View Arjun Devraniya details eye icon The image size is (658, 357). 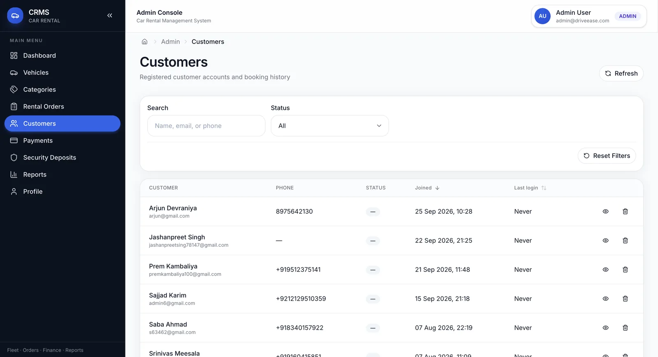pos(605,211)
